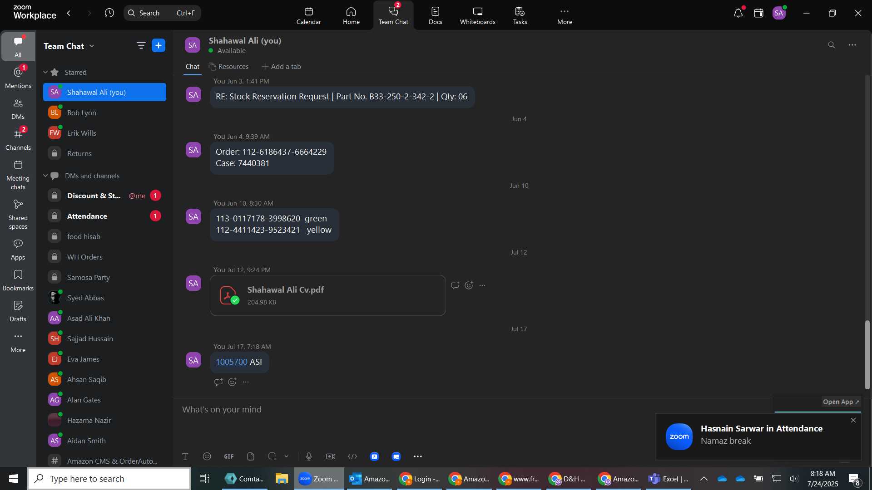872x490 pixels.
Task: Open more composer options ellipsis
Action: pos(418,456)
